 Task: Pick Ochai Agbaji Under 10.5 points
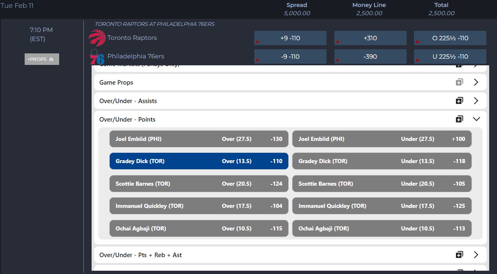pos(382,228)
